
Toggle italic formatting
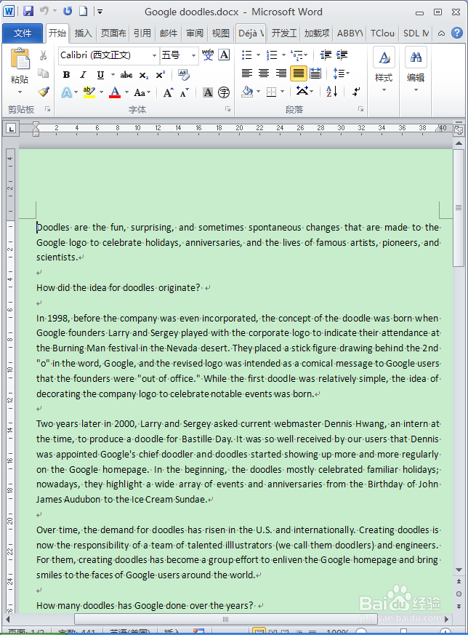[x=84, y=74]
